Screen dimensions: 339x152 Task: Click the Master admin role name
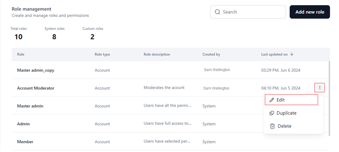point(30,106)
